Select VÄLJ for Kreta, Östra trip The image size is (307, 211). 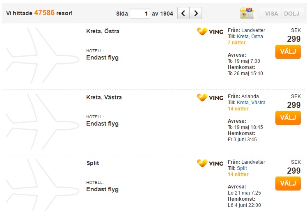[288, 52]
